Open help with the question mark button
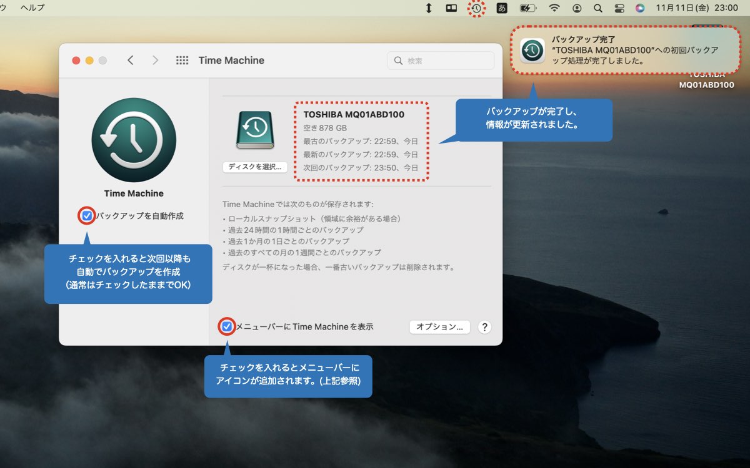This screenshot has height=468, width=750. [x=484, y=327]
